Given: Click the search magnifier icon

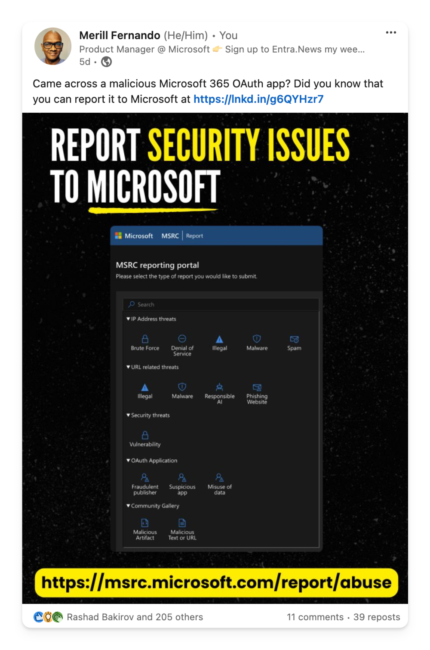Looking at the screenshot, I should pos(132,304).
